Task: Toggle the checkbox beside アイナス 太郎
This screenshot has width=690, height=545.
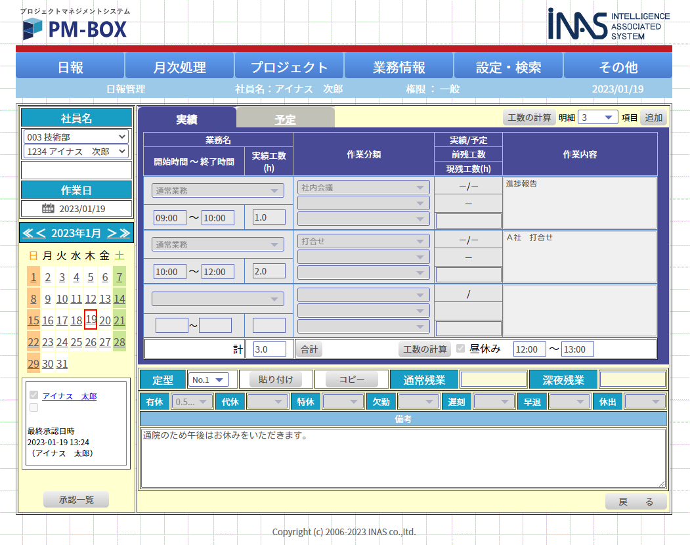Action: pos(34,396)
